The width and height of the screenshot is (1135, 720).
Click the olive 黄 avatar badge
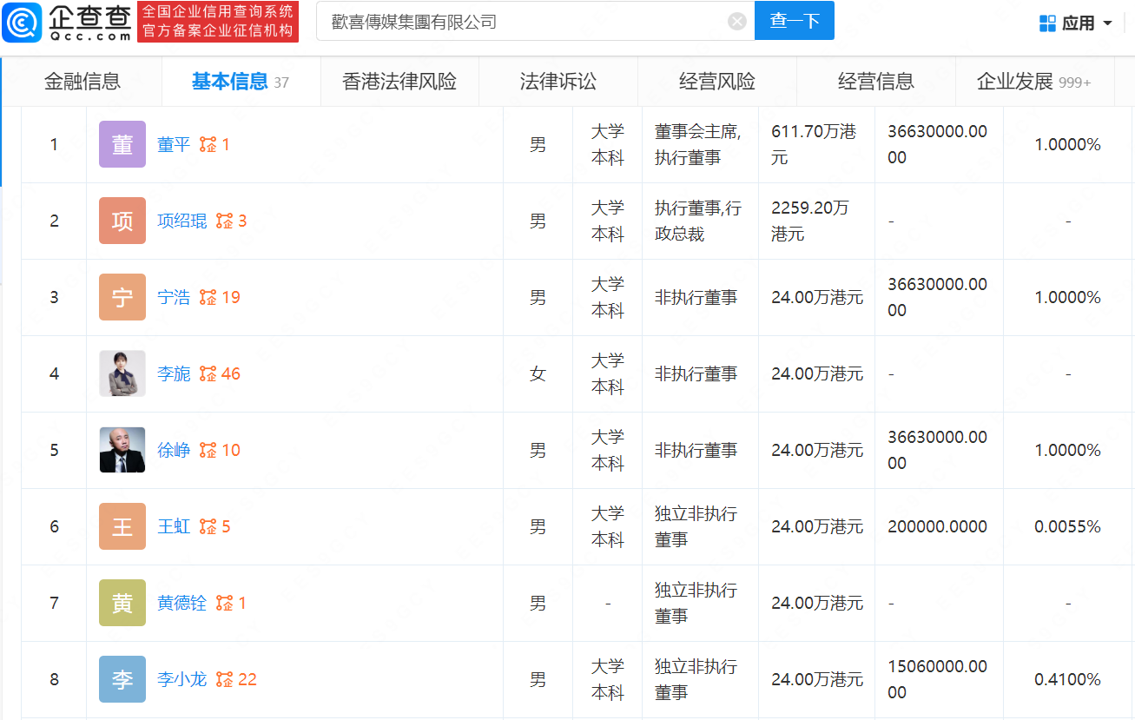click(122, 603)
